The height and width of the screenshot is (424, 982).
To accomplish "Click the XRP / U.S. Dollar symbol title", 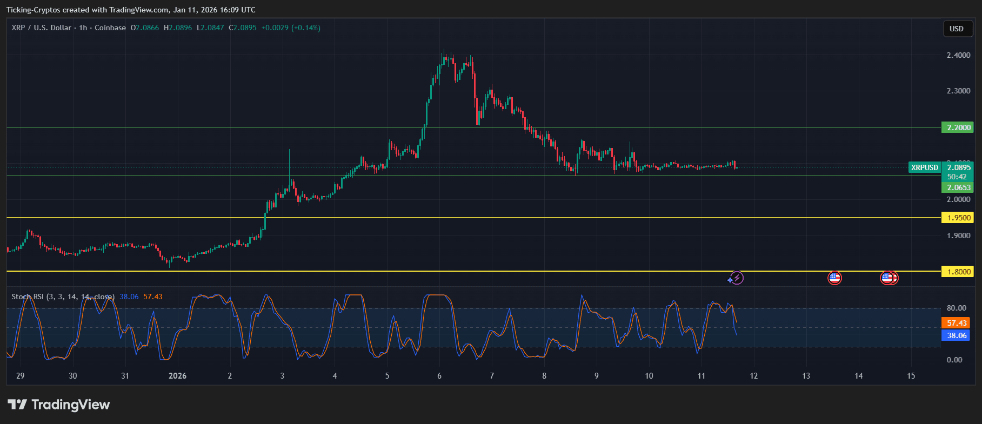I will (x=42, y=28).
